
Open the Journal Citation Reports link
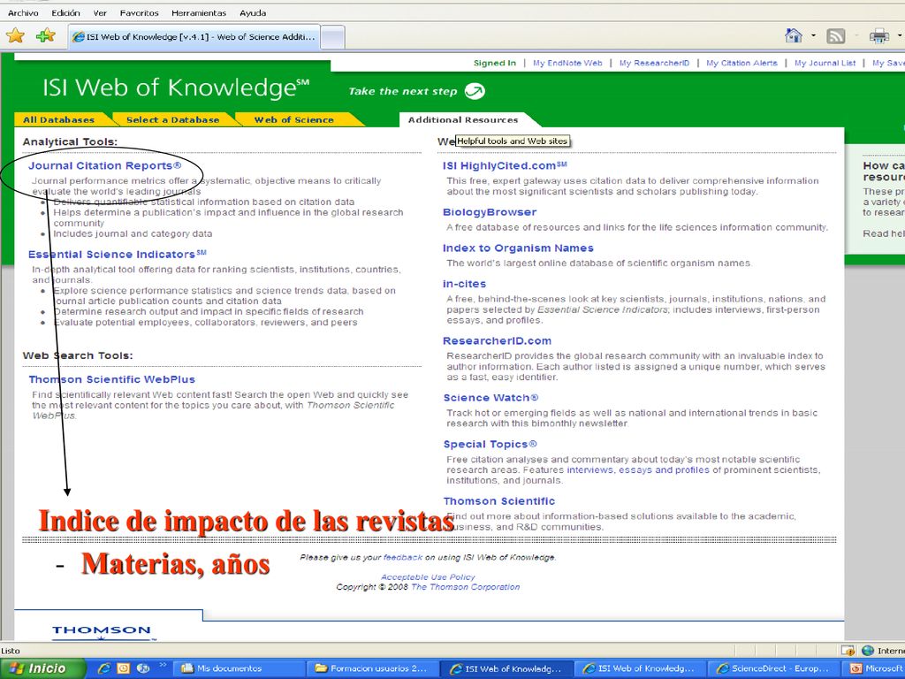point(104,165)
